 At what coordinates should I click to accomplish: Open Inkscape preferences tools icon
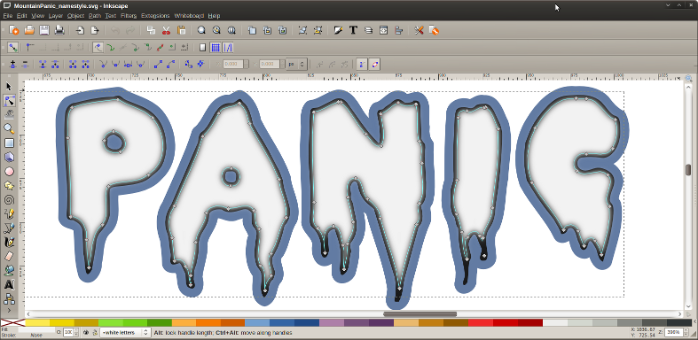419,30
